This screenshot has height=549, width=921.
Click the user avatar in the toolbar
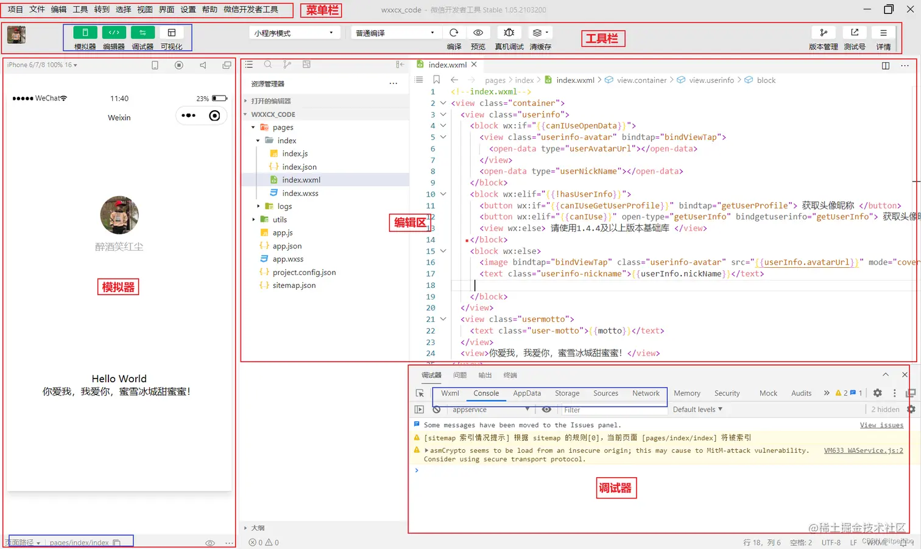point(16,35)
